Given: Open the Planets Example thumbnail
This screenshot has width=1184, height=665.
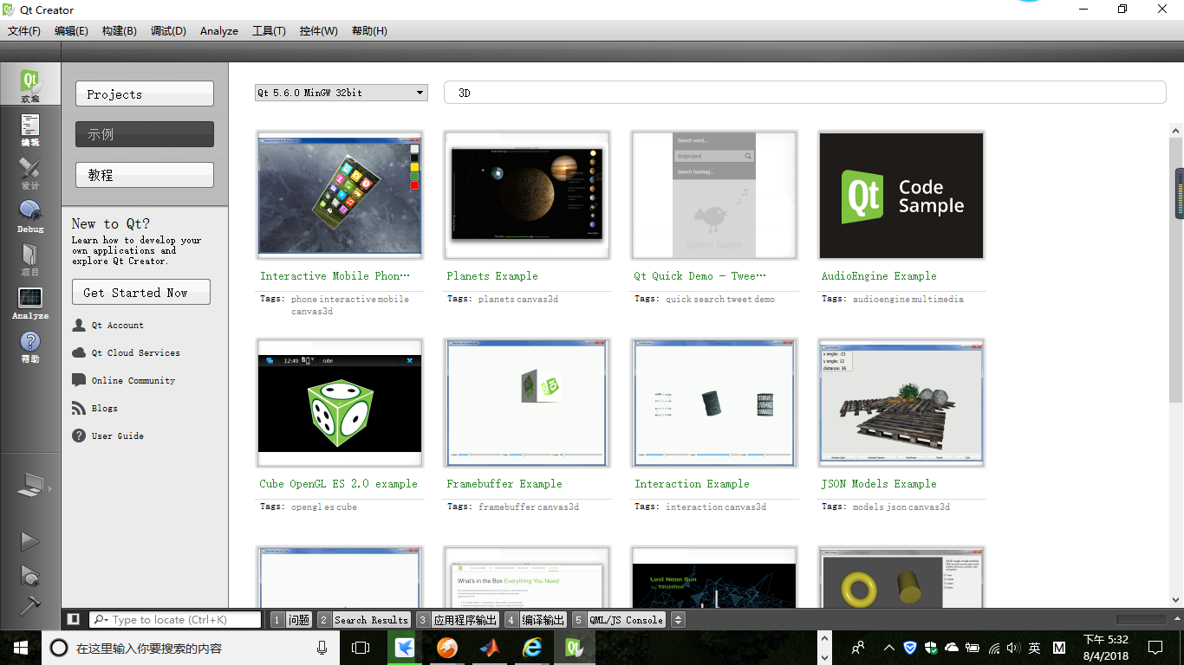Looking at the screenshot, I should point(527,195).
